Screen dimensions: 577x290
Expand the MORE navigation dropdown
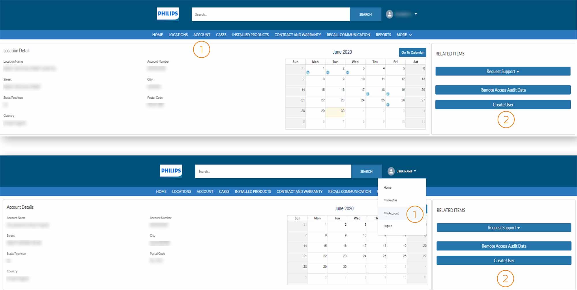(404, 35)
